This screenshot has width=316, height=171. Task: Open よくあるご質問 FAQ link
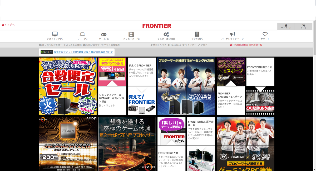pos(73,45)
